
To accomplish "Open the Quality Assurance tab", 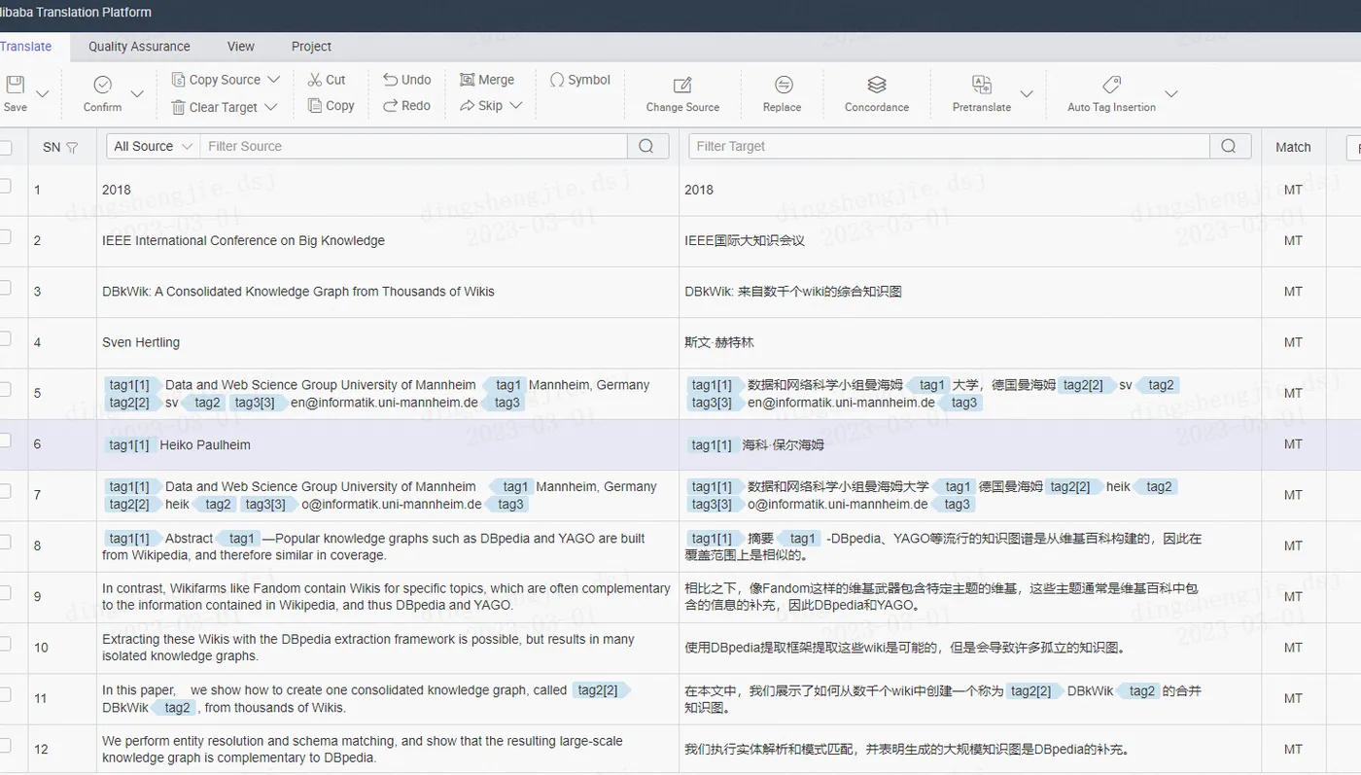I will pos(139,47).
